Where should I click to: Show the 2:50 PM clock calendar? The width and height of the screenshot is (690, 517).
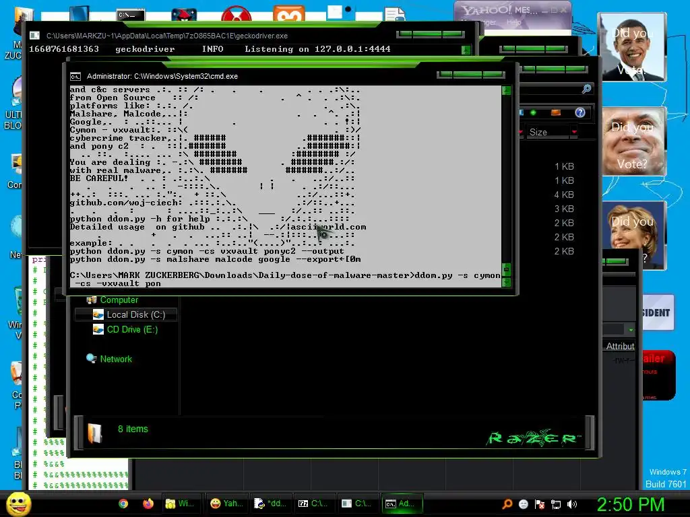coord(630,504)
